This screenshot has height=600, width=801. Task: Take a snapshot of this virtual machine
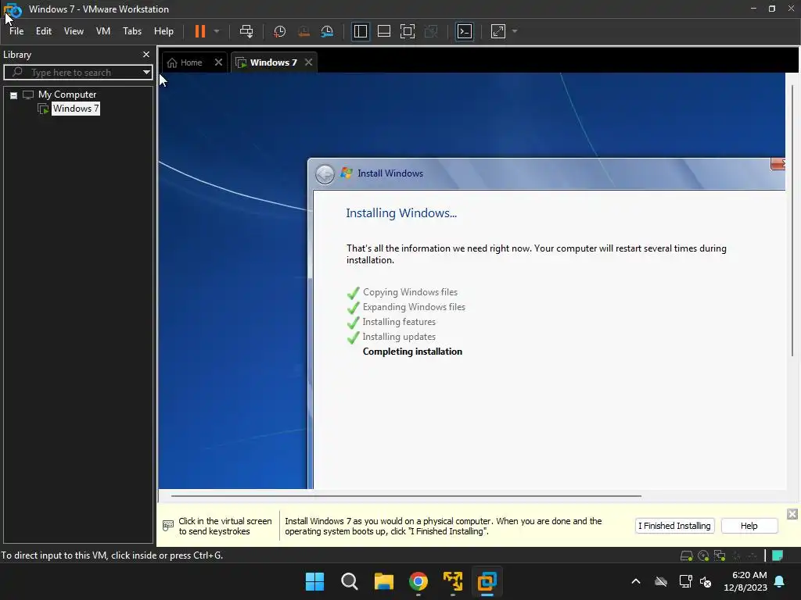coord(279,31)
